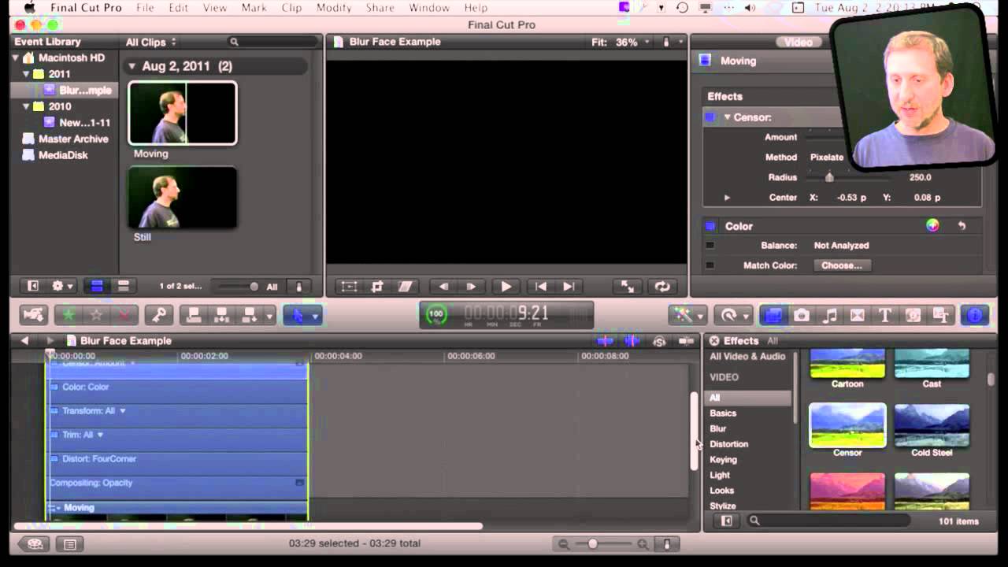Toggle video skimming in timeline
1008x567 pixels.
(605, 341)
